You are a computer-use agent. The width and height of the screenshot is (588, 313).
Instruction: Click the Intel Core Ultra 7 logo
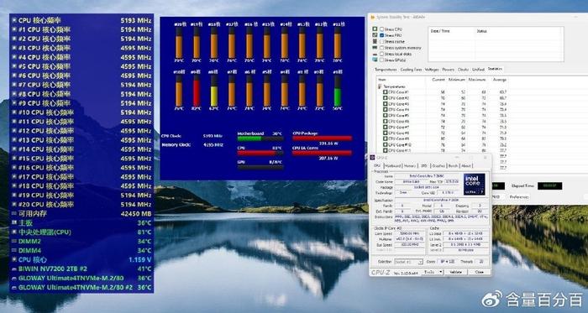tap(474, 184)
